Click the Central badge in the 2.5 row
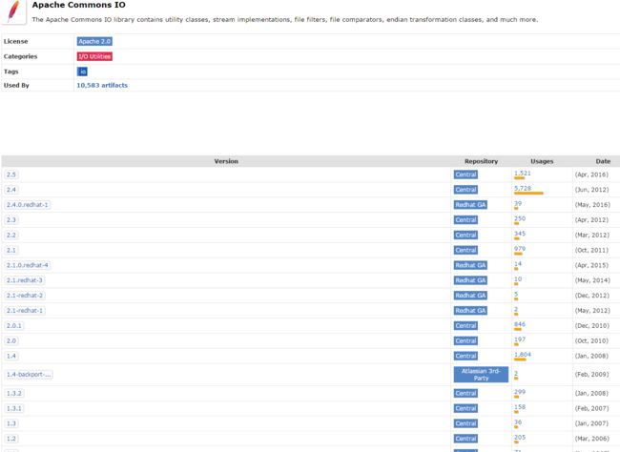The height and width of the screenshot is (452, 620). pos(465,175)
